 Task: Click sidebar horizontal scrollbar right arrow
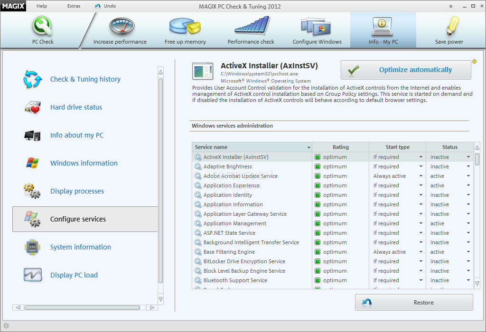tap(152, 307)
